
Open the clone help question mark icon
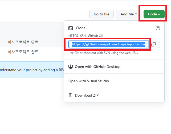pyautogui.click(x=158, y=28)
